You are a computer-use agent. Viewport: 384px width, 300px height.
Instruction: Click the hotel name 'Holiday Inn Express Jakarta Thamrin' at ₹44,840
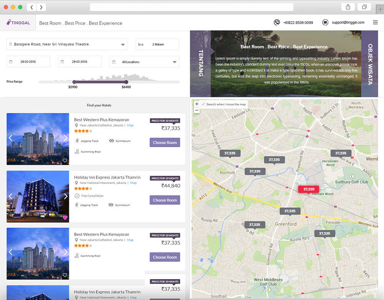tap(107, 177)
